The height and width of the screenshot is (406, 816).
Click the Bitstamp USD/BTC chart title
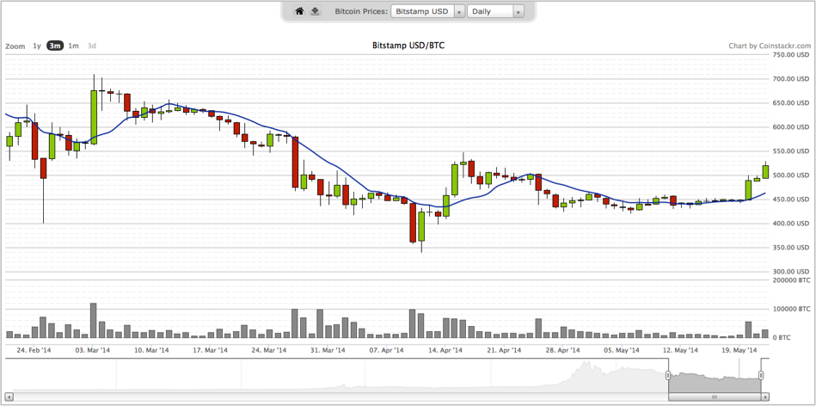pyautogui.click(x=408, y=45)
